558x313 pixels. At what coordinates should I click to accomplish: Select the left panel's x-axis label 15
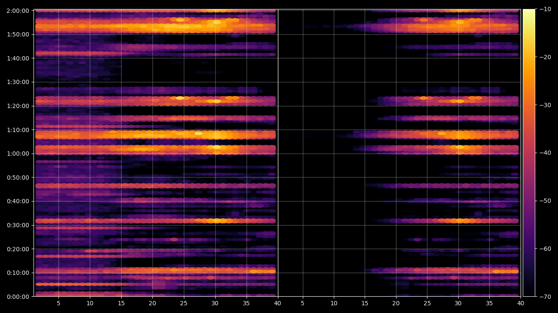121,304
